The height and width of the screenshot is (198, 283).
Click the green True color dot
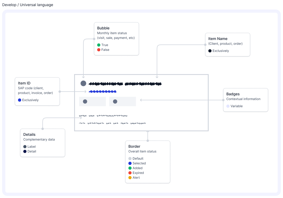[99, 45]
